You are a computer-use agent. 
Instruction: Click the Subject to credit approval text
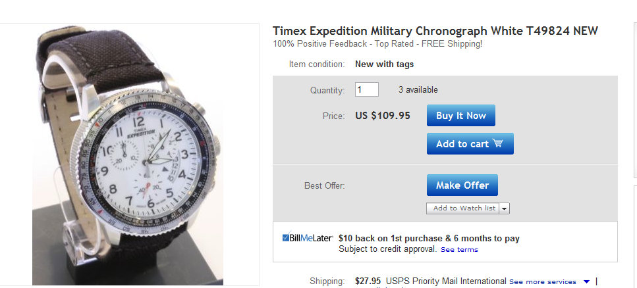[x=387, y=249]
